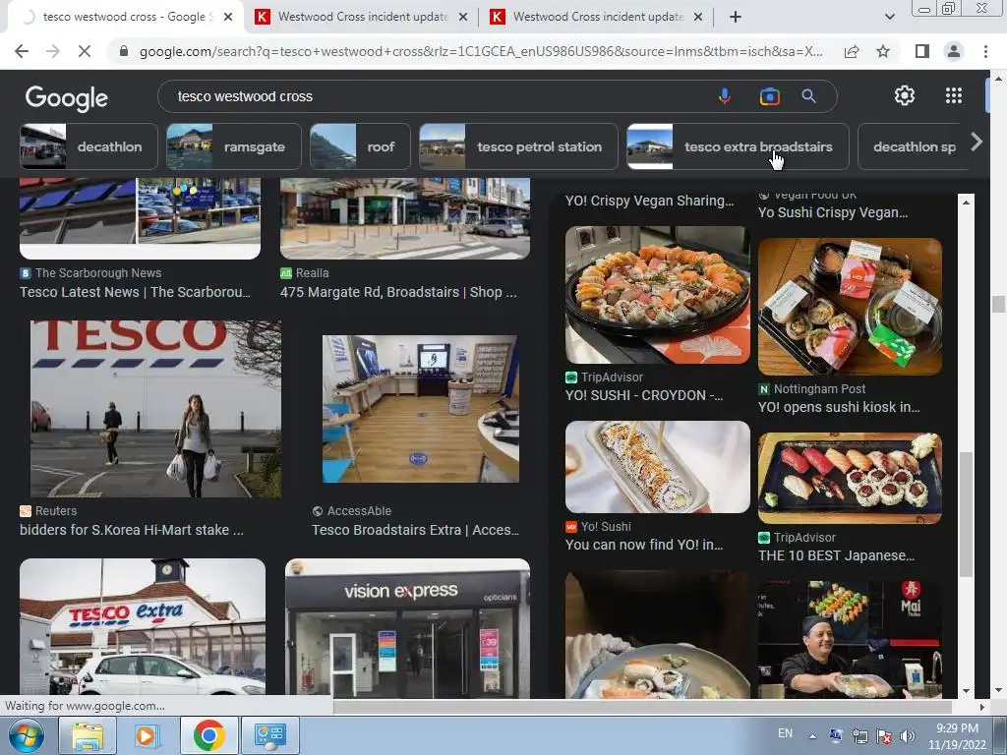Open bidders for S.Korea Hi-Mart stake link

pyautogui.click(x=132, y=530)
